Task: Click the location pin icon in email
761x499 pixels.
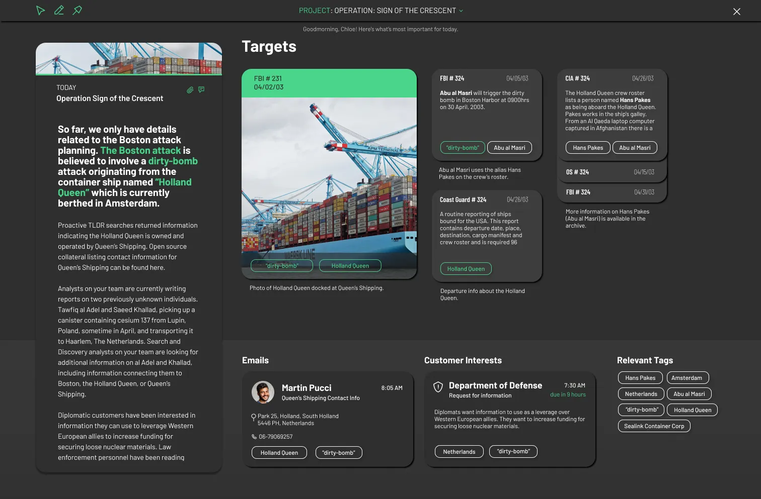Action: (254, 417)
